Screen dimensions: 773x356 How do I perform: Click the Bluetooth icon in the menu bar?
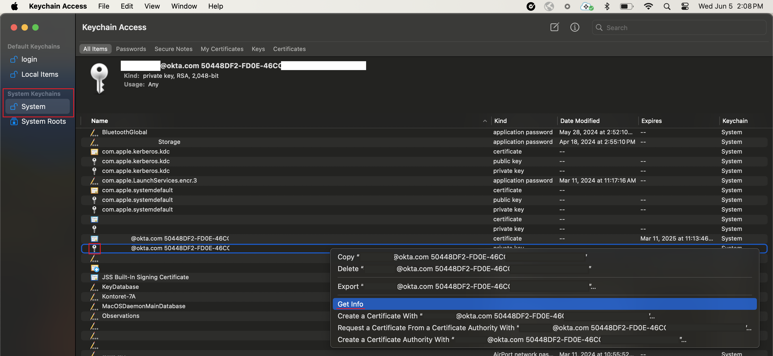click(x=607, y=6)
